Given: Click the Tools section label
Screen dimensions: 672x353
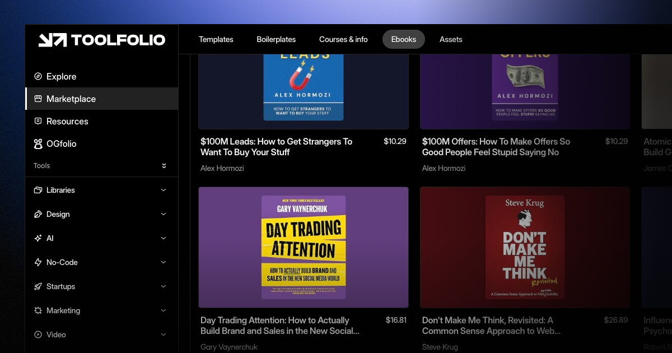Looking at the screenshot, I should point(42,166).
